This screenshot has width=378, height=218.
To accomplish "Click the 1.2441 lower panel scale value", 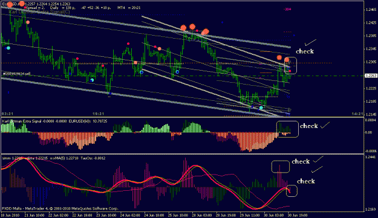I will click(x=371, y=157).
